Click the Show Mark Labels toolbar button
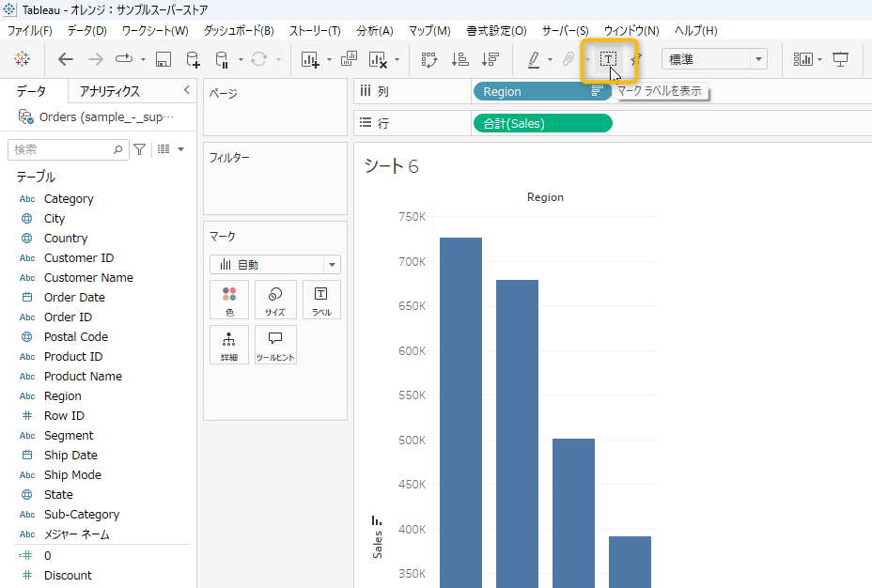Image resolution: width=872 pixels, height=588 pixels. click(608, 59)
